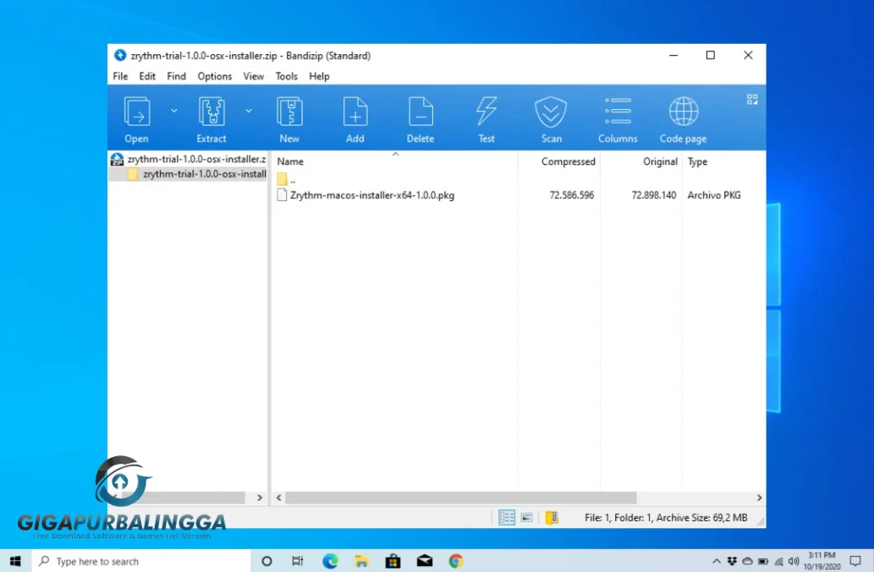Open the Find menu
Image resolution: width=874 pixels, height=572 pixels.
tap(176, 76)
